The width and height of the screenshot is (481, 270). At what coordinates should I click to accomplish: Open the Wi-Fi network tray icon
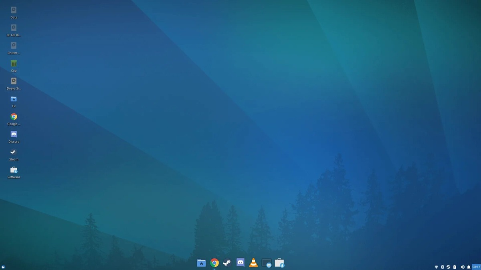point(436,267)
